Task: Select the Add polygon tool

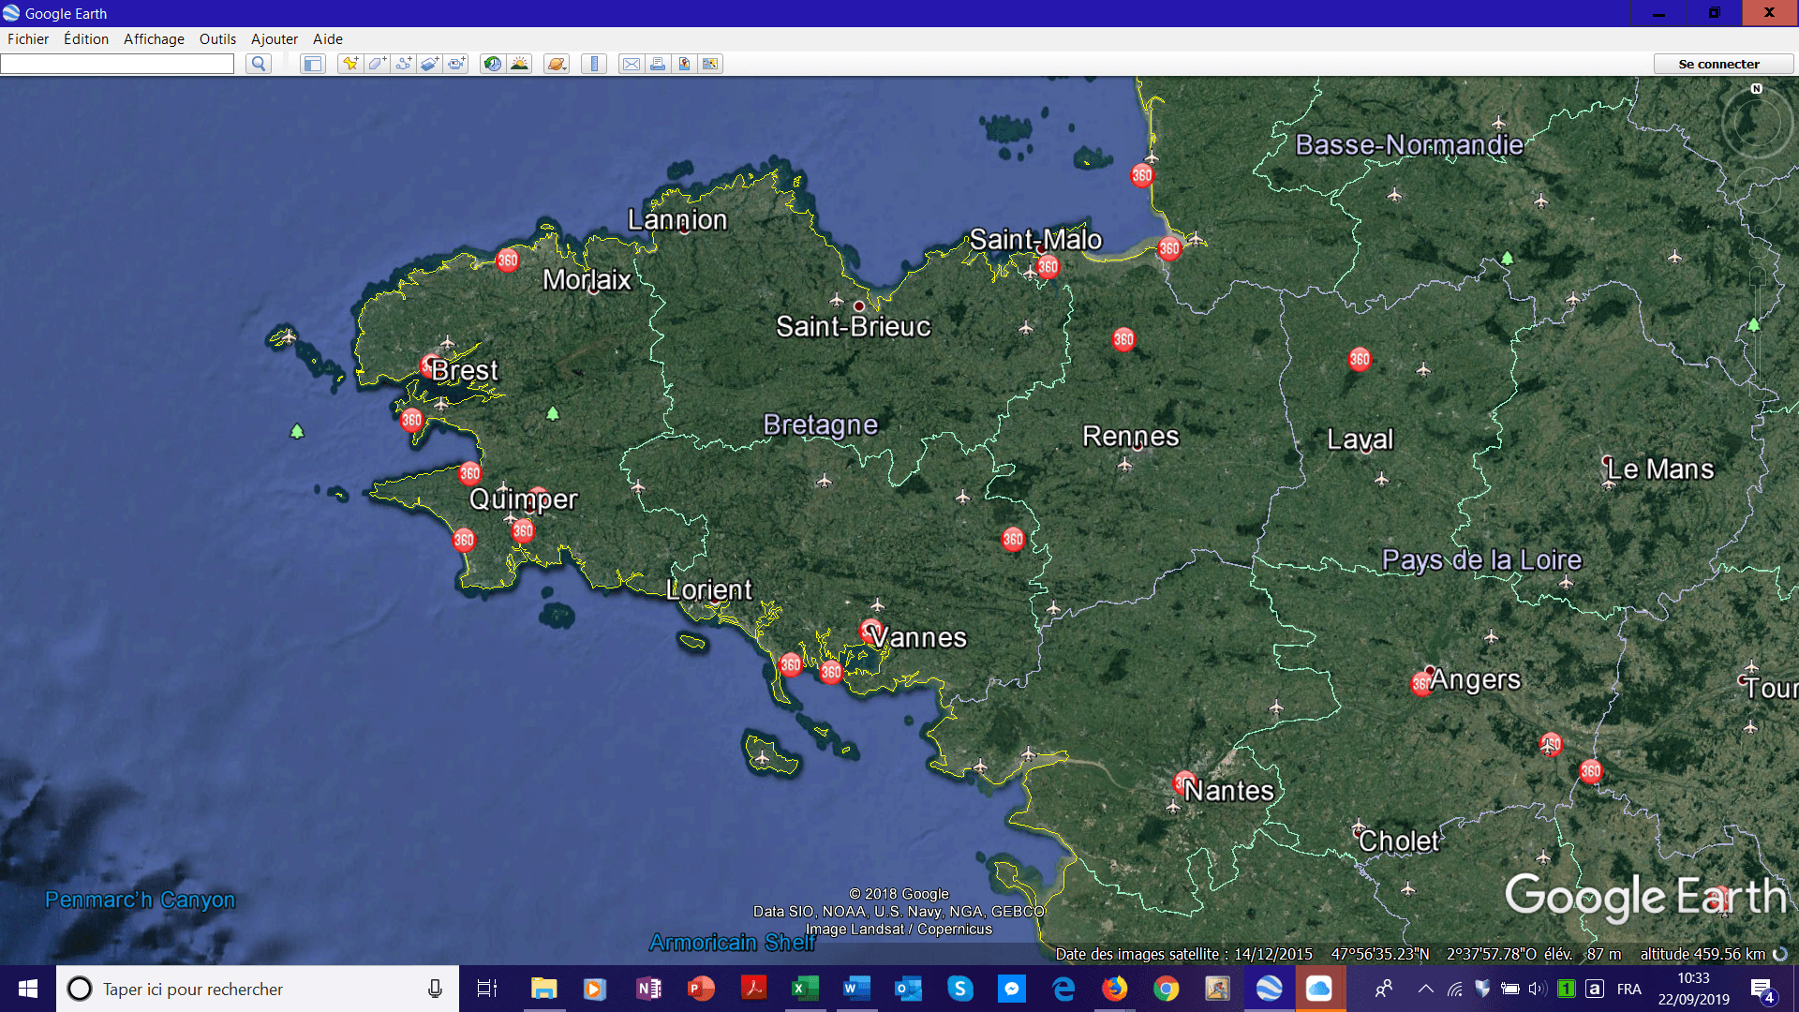Action: coord(377,64)
